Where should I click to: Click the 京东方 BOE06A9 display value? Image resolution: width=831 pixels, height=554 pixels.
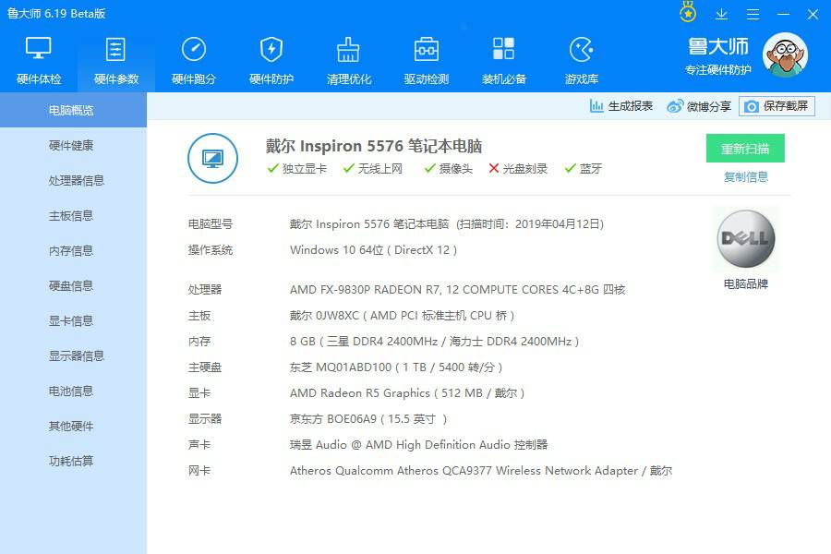coord(368,419)
